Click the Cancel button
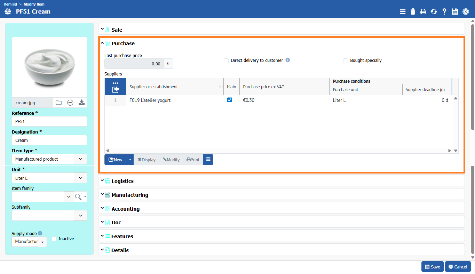This screenshot has width=475, height=274. [x=458, y=267]
